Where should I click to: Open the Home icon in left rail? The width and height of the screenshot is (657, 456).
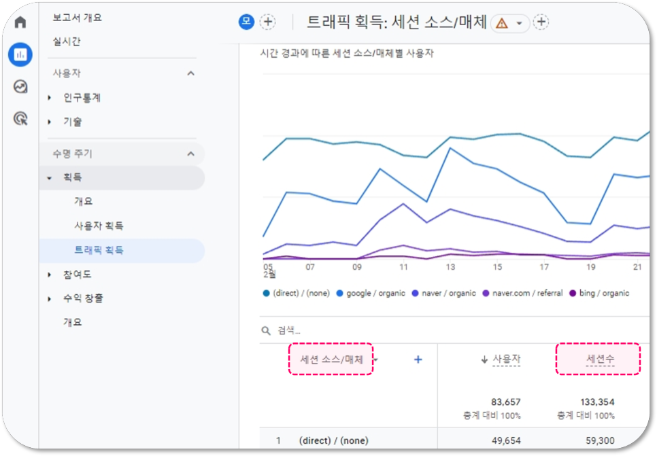click(x=20, y=22)
